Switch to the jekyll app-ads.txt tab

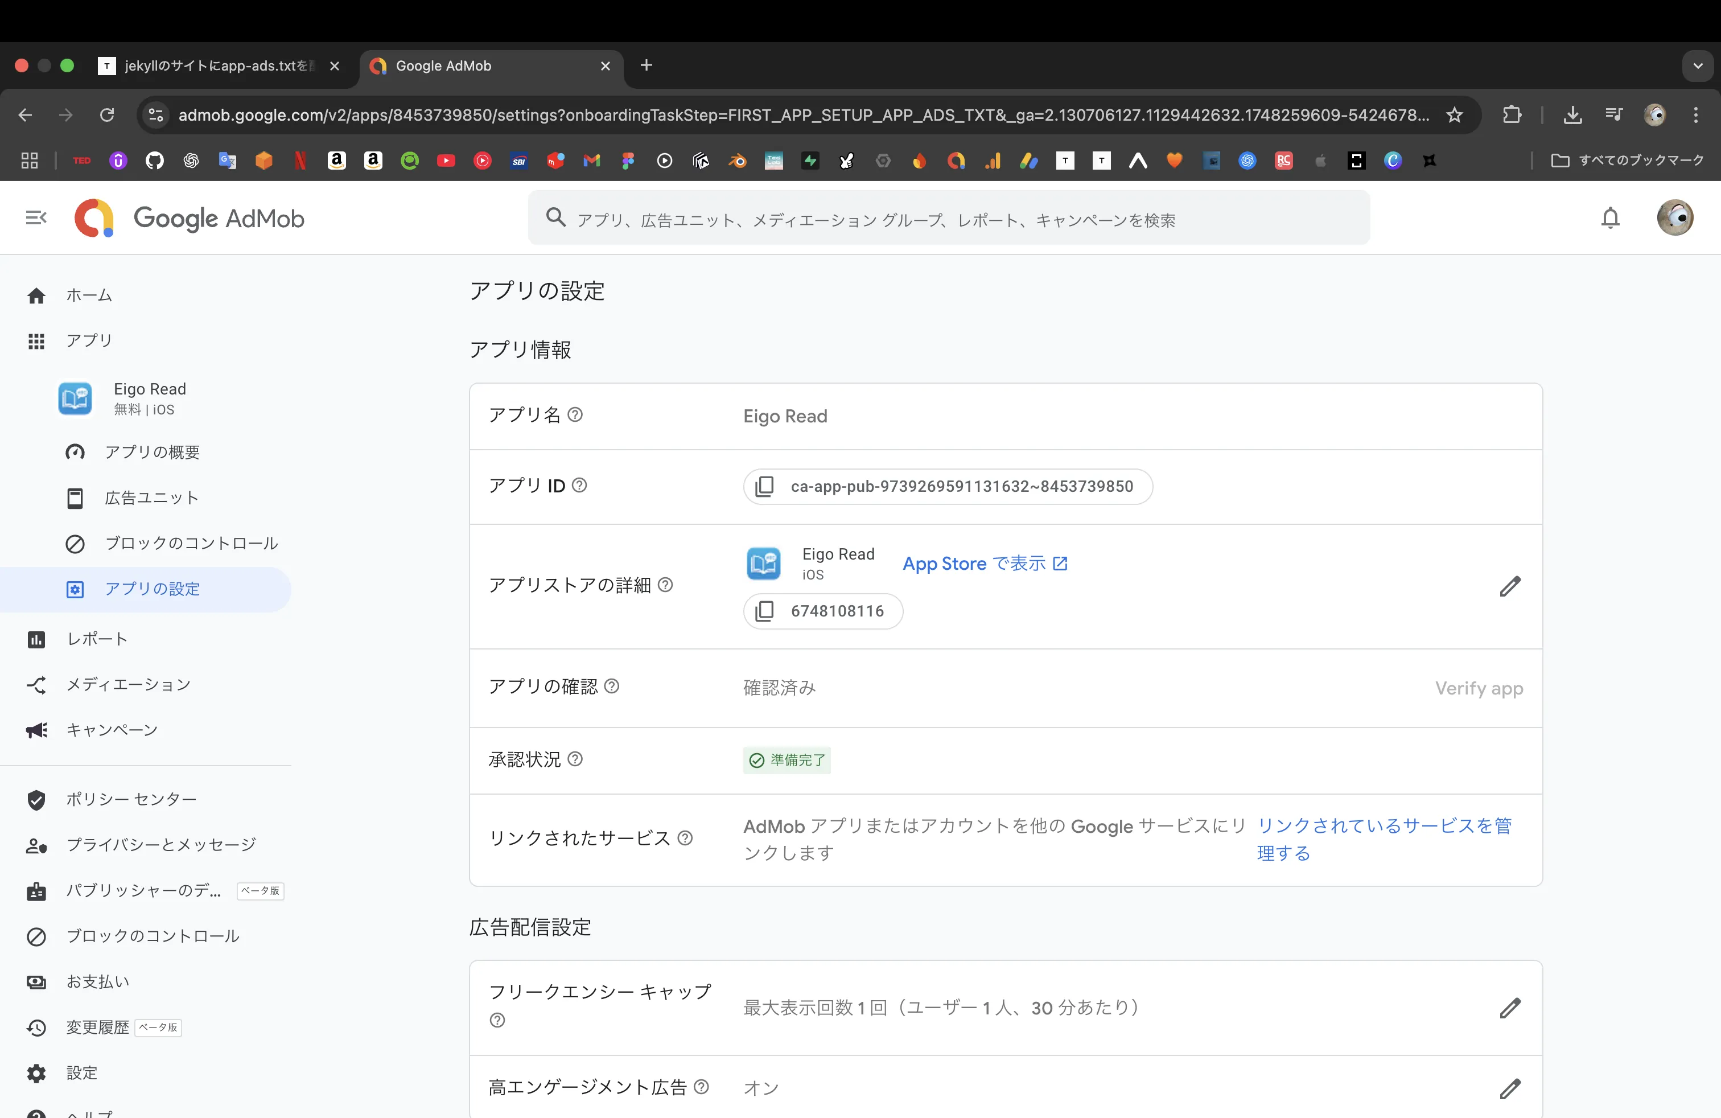(x=214, y=65)
